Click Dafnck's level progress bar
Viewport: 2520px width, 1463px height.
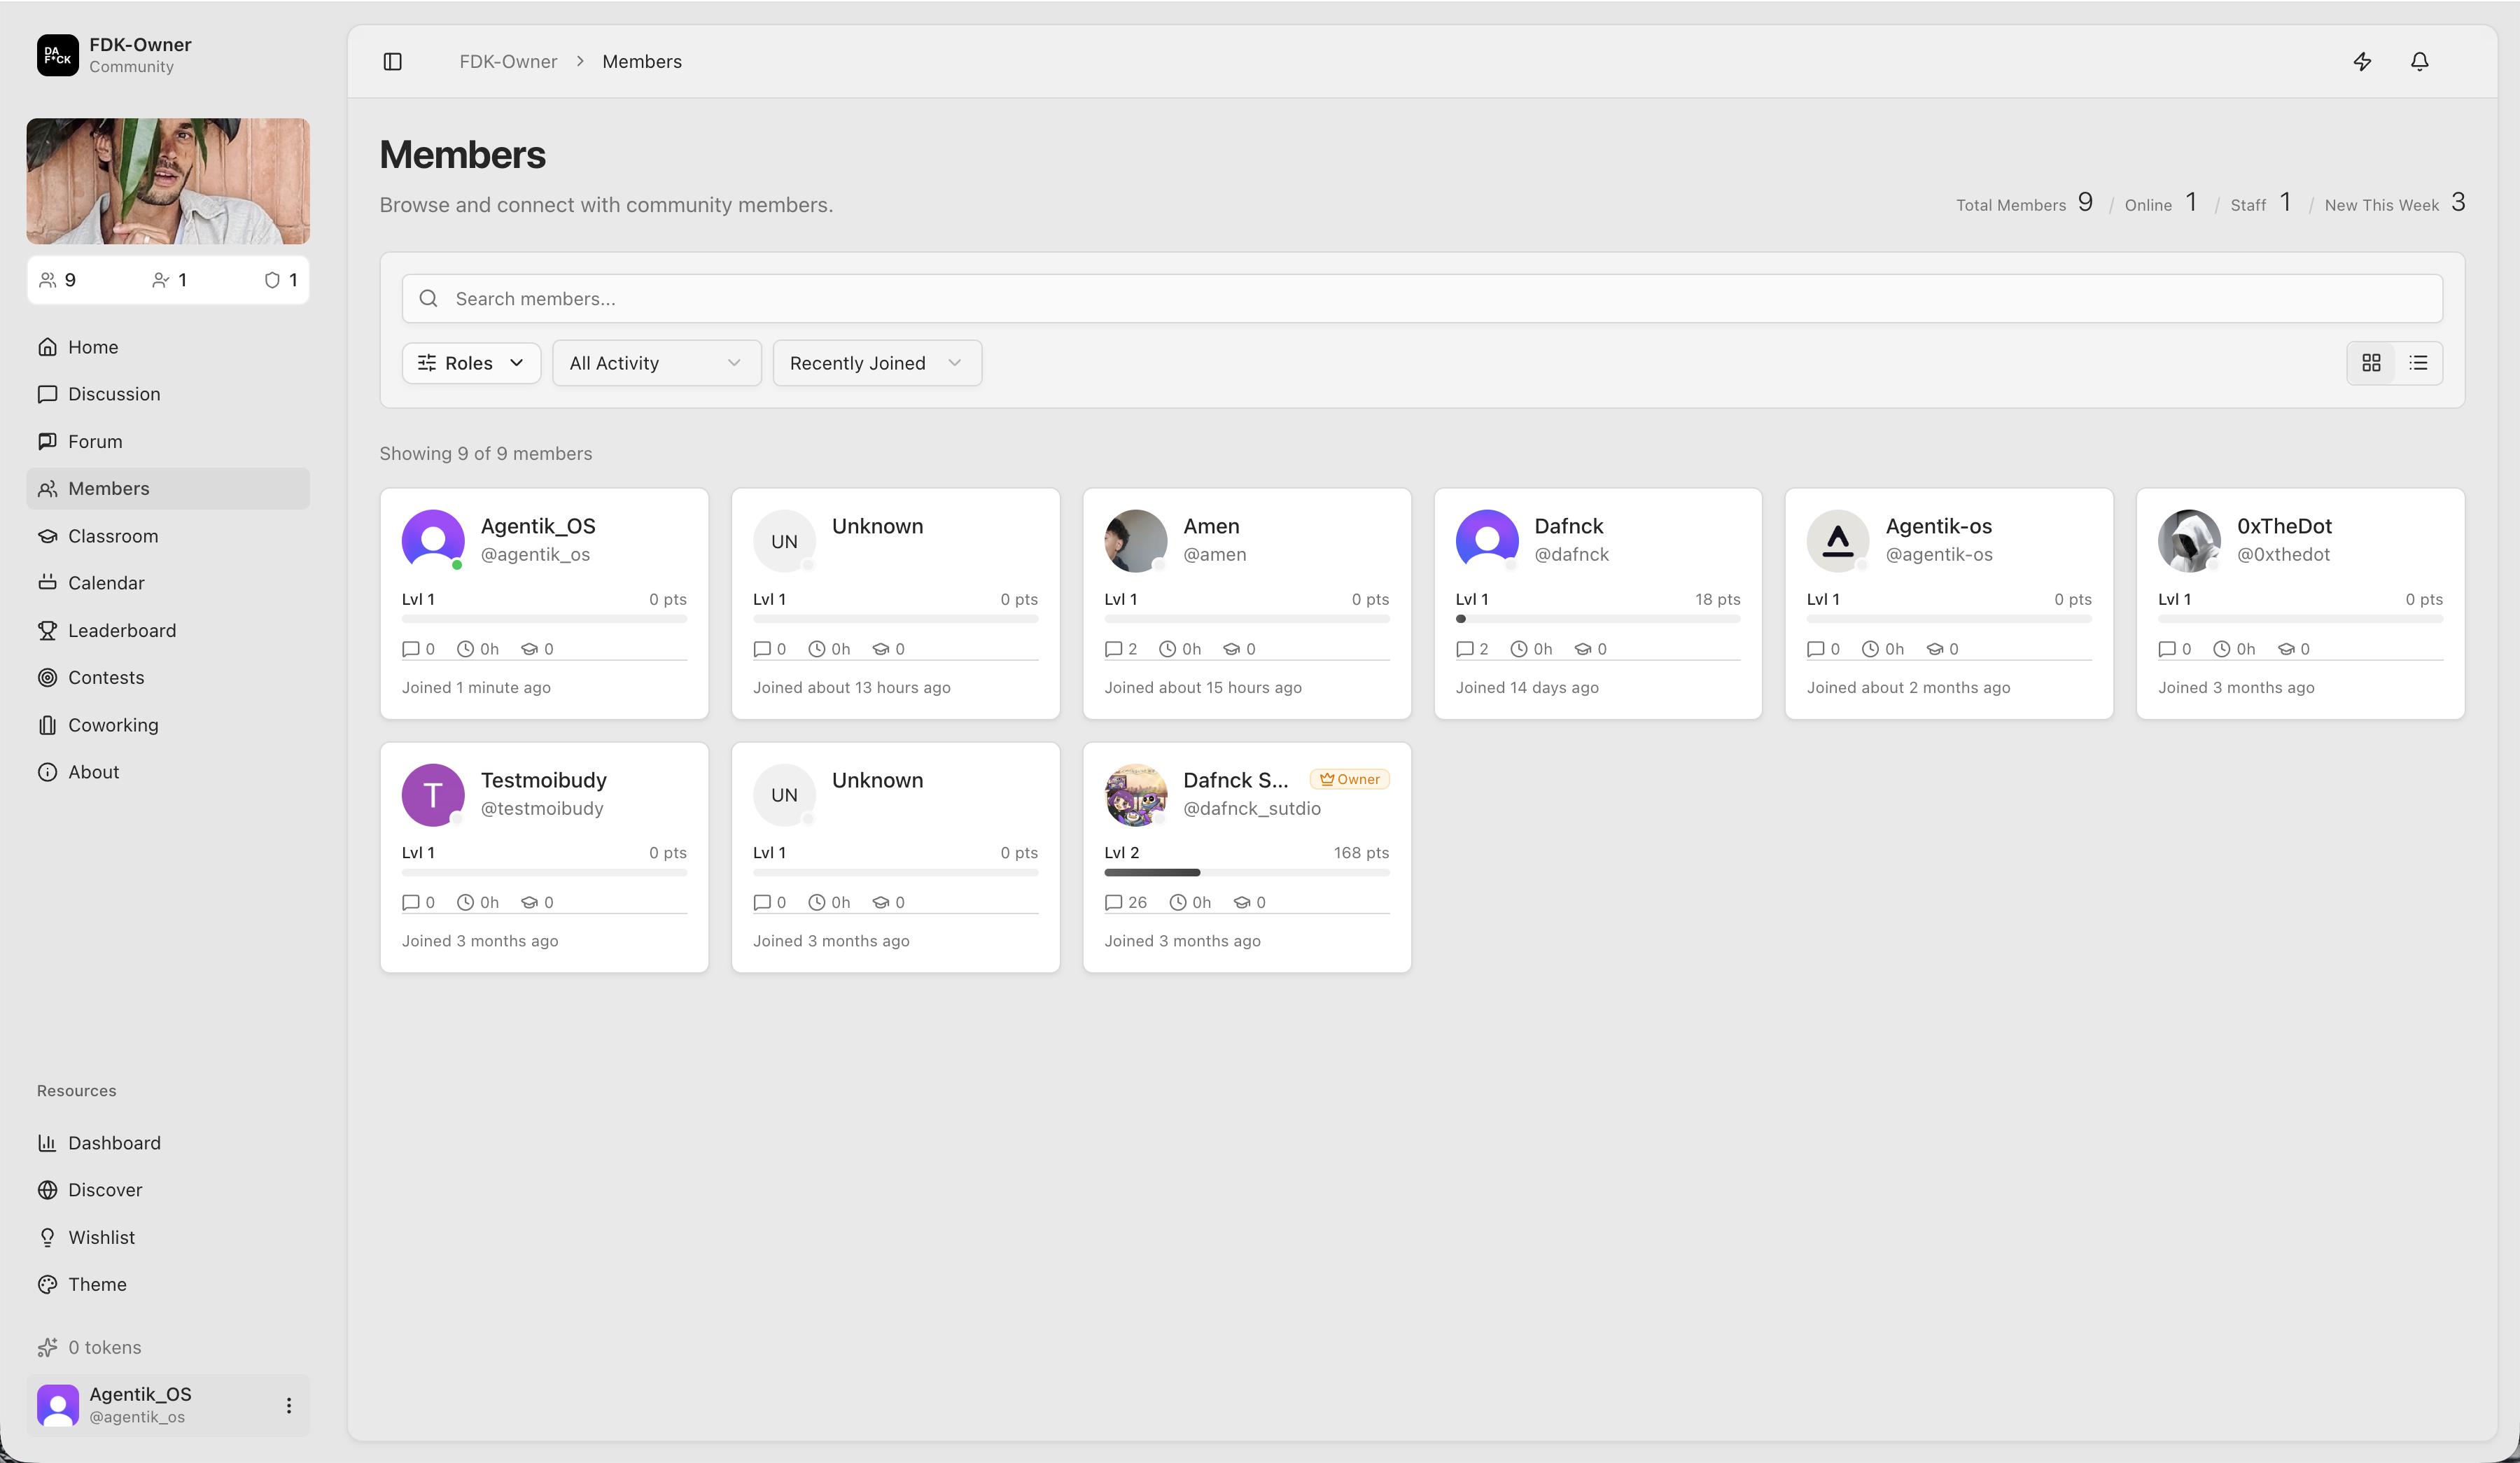point(1598,618)
